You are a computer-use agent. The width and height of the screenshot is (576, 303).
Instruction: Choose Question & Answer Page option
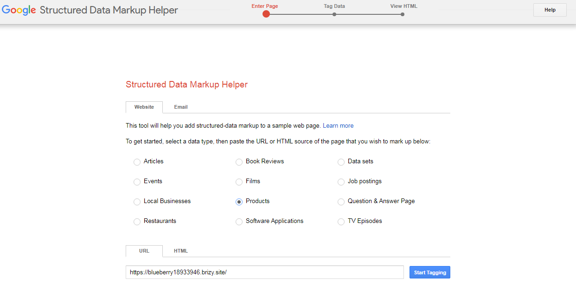(x=341, y=202)
